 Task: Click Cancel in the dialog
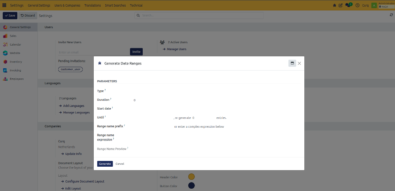120,164
